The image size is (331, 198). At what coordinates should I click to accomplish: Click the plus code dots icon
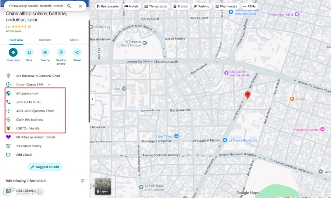tap(8, 111)
